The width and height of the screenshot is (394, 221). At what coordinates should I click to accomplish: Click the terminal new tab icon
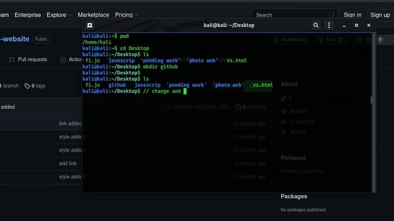(90, 25)
